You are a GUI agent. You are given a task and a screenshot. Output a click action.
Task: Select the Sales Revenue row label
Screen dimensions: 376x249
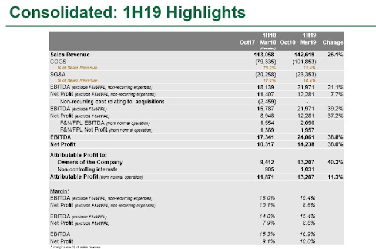coord(70,55)
